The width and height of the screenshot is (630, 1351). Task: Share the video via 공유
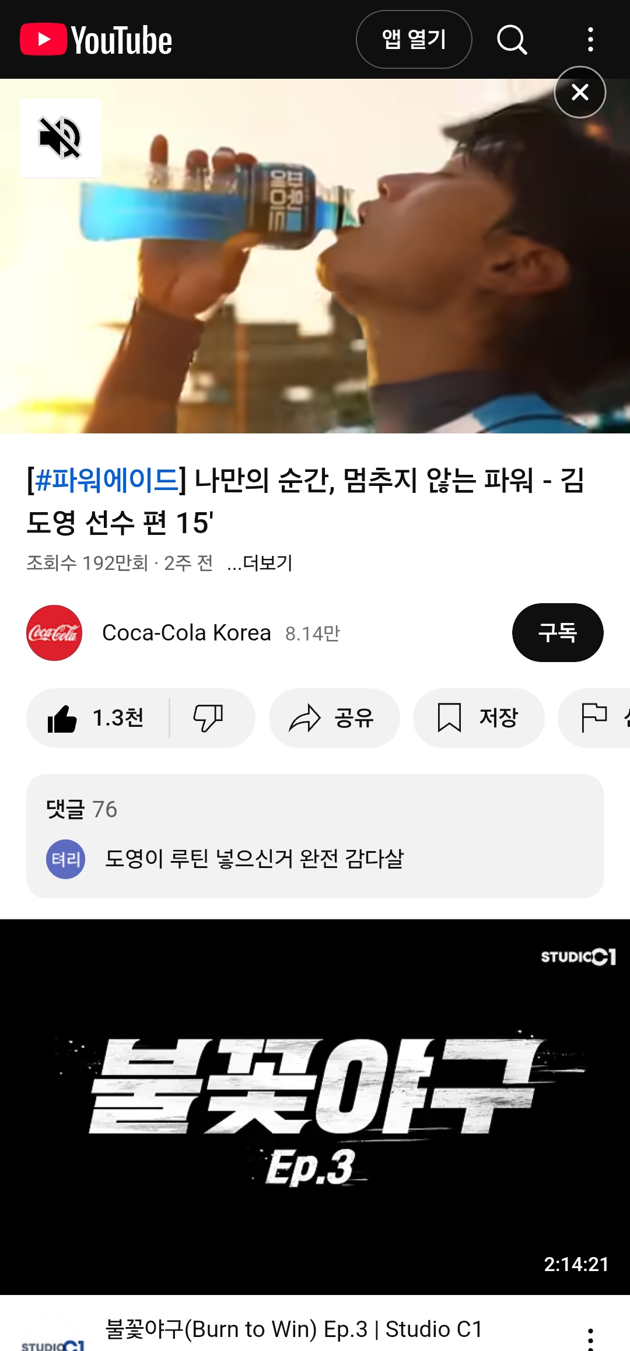[x=334, y=718]
